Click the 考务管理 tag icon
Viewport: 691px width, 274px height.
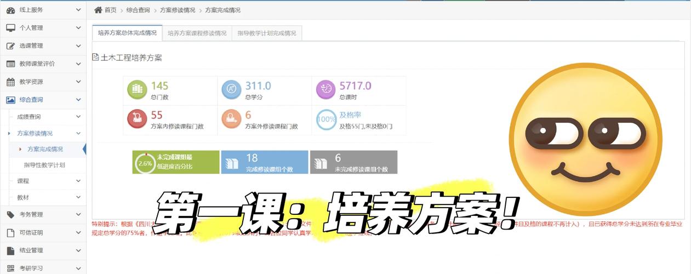coord(10,214)
